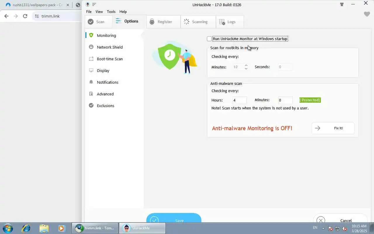The image size is (374, 234).
Task: Click the UnHackMe title bar app icon
Action: [88, 4]
